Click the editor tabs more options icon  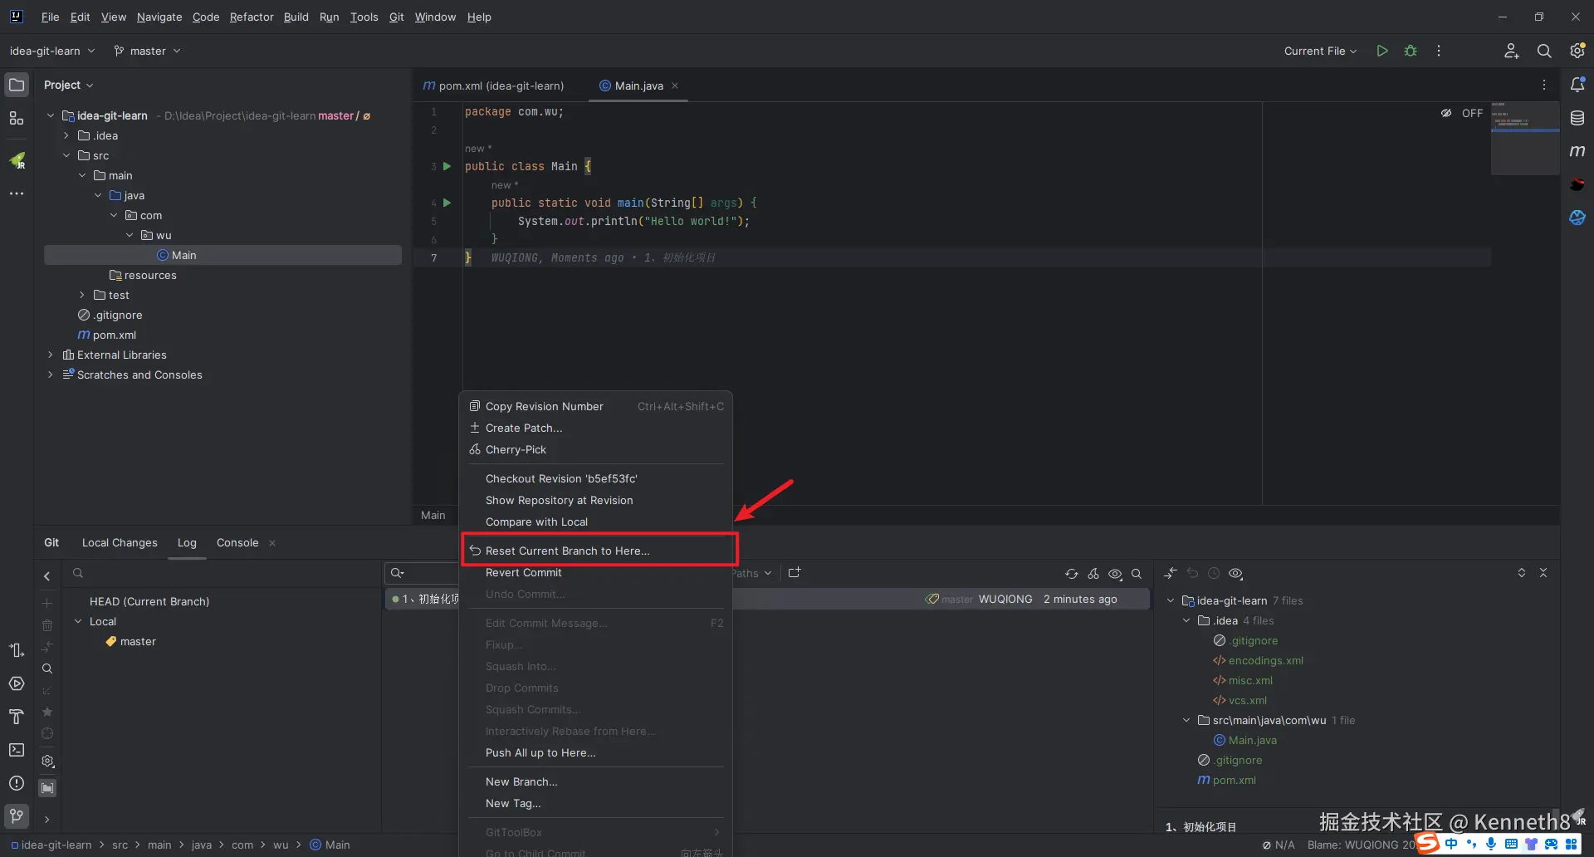(x=1544, y=85)
